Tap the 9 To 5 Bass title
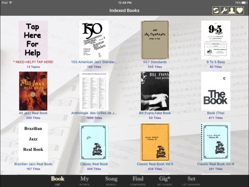This screenshot has height=187, width=249. point(216,62)
